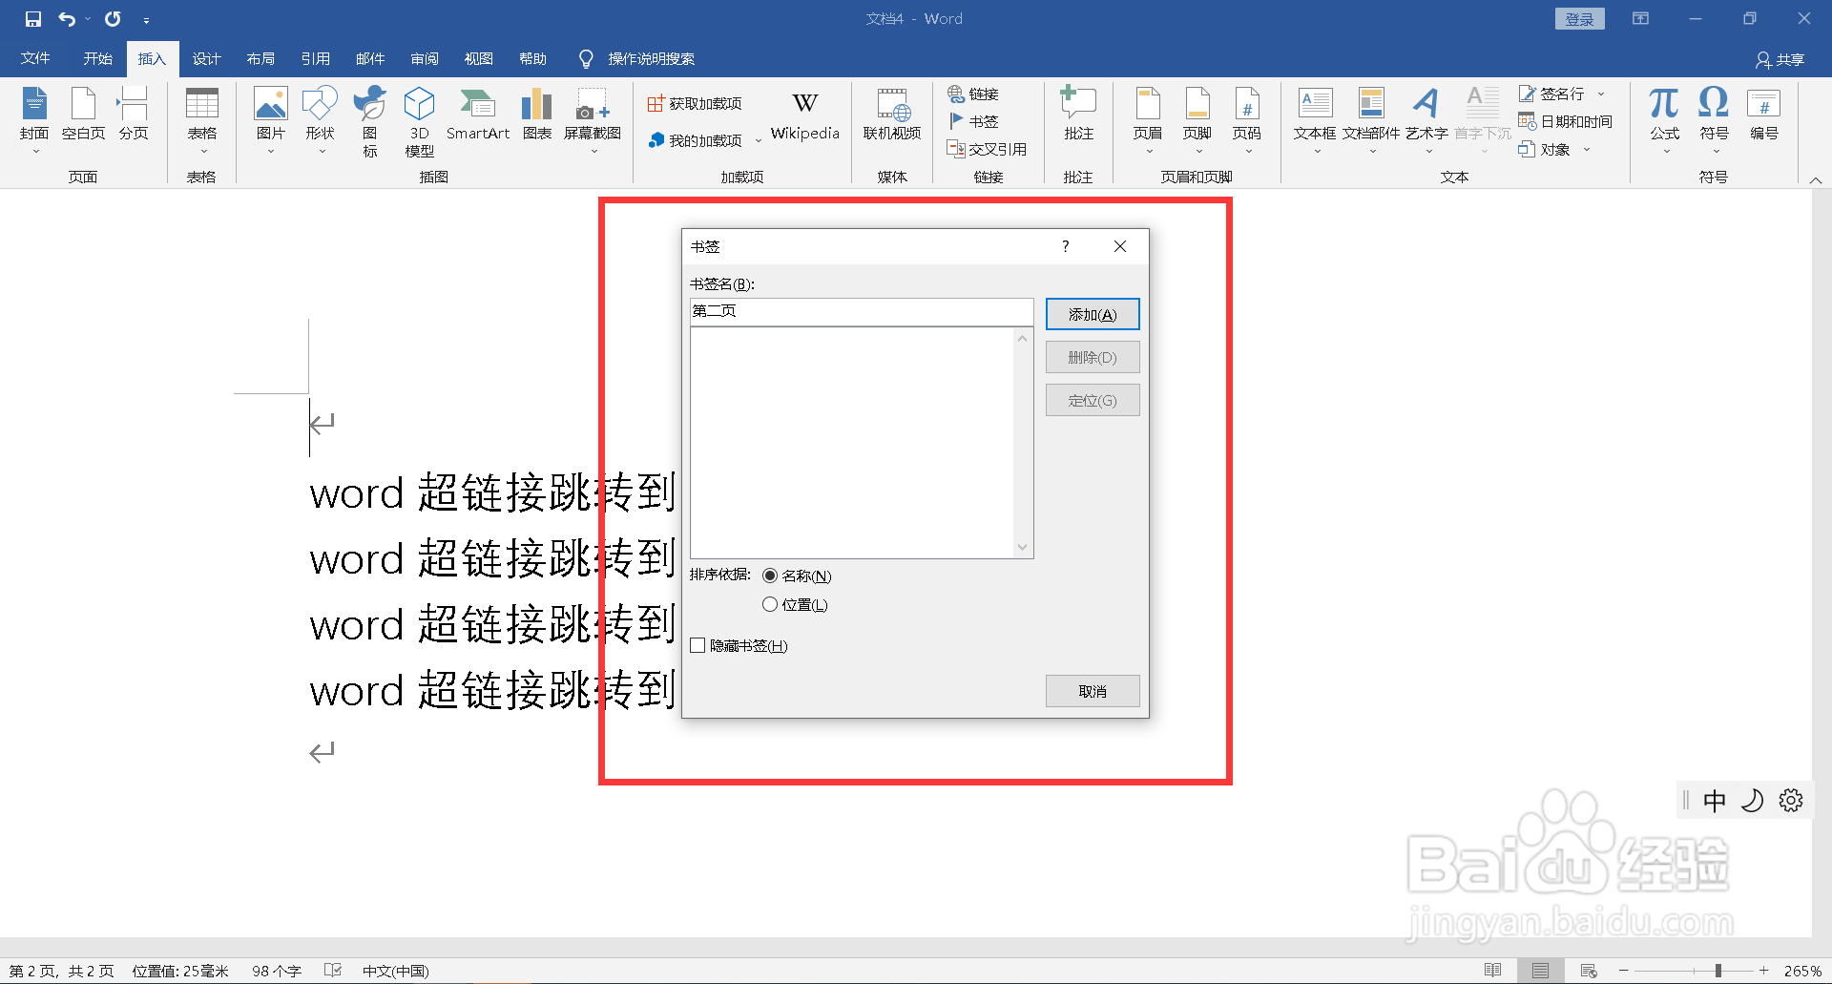This screenshot has width=1832, height=984.
Task: Open the Wikipedia add-in
Action: [805, 115]
